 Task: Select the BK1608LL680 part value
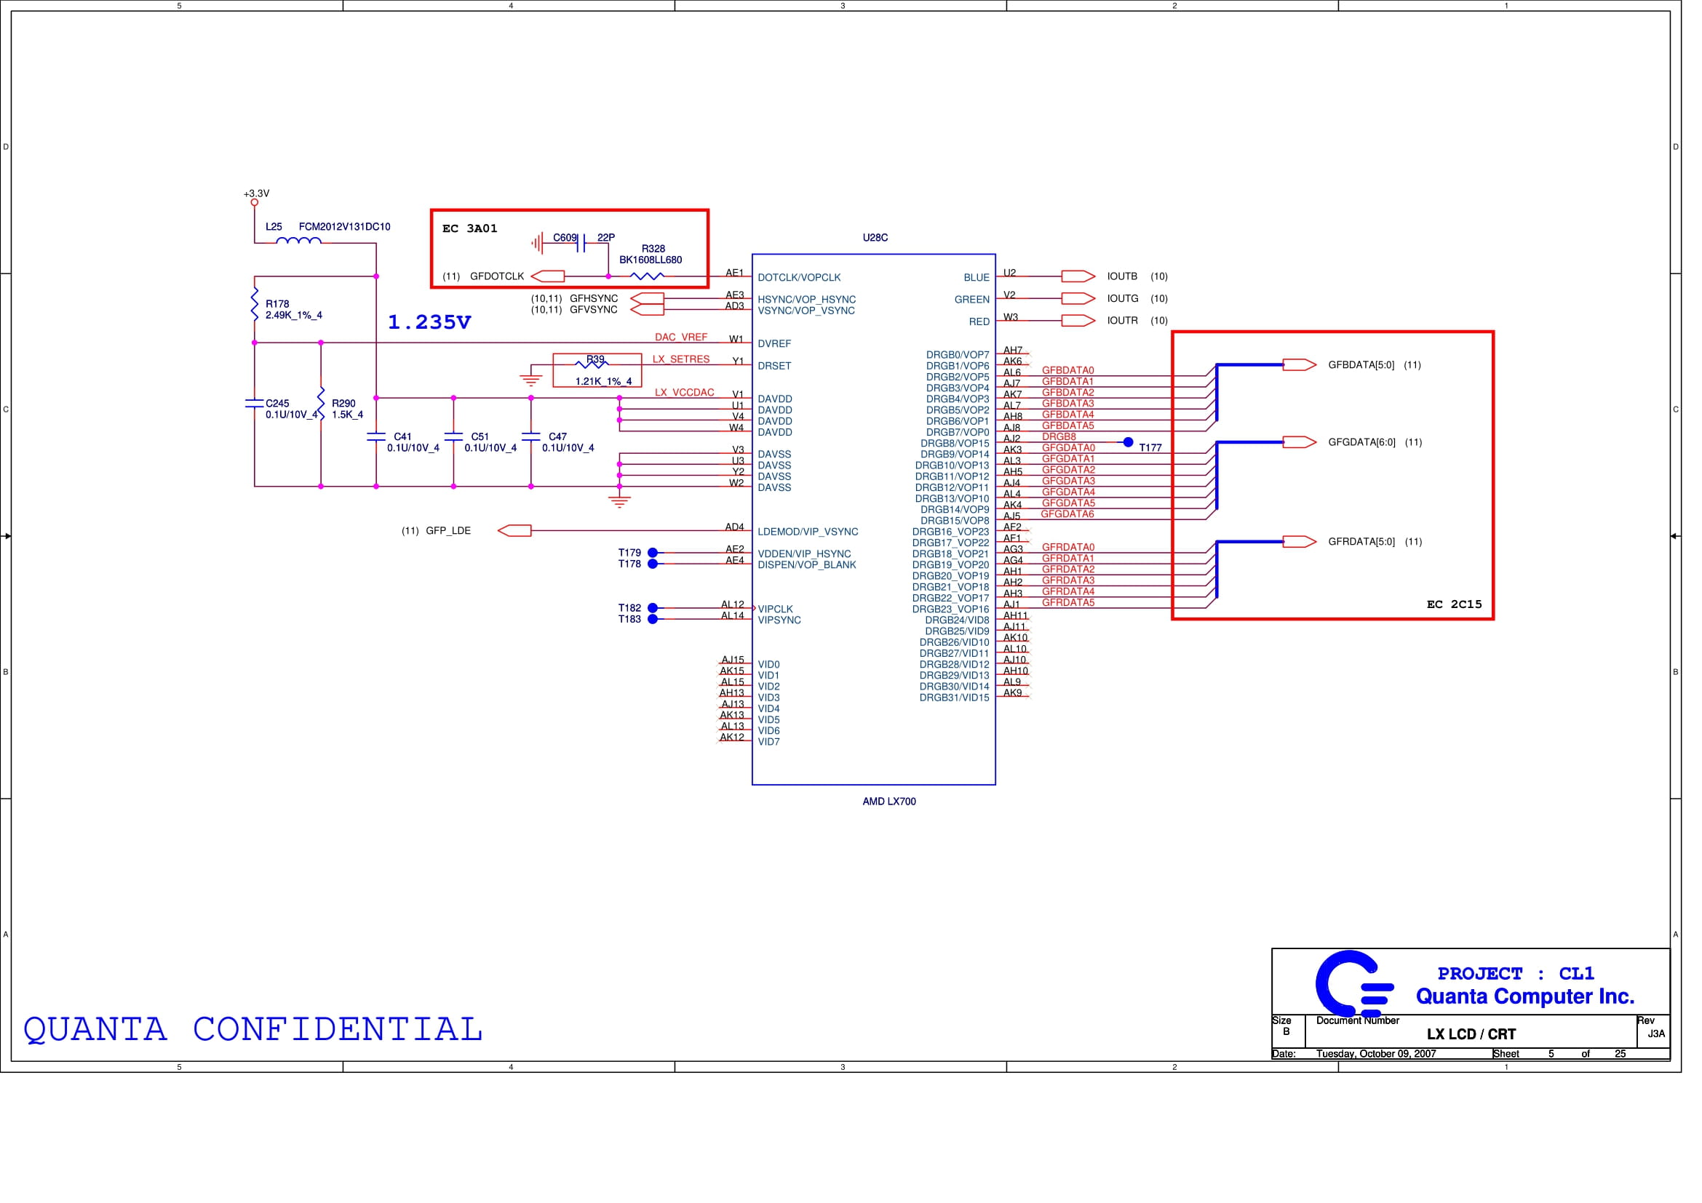point(651,261)
